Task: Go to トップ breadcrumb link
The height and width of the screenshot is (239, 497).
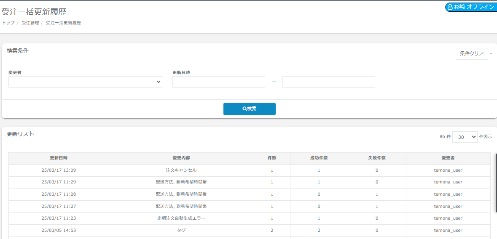Action: coord(8,23)
